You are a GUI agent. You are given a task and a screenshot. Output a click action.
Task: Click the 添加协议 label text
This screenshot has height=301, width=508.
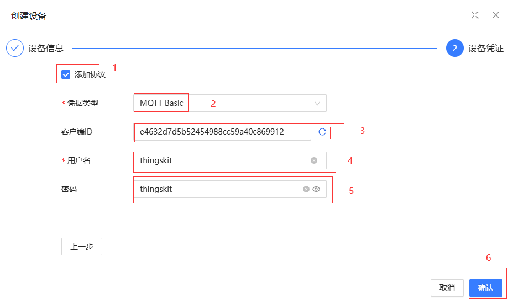(90, 74)
